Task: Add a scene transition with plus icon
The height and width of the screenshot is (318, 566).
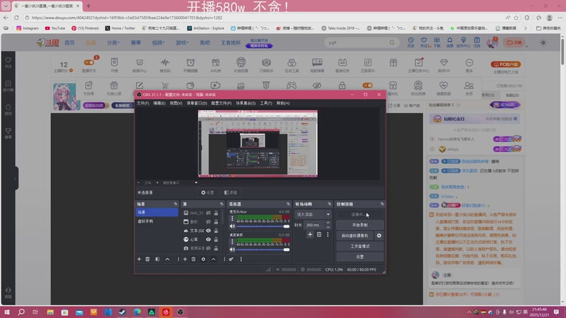Action: click(310, 235)
